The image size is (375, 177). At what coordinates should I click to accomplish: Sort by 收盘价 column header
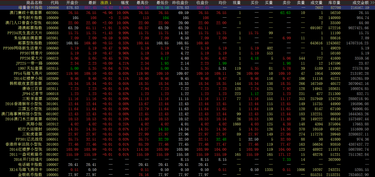(202, 3)
